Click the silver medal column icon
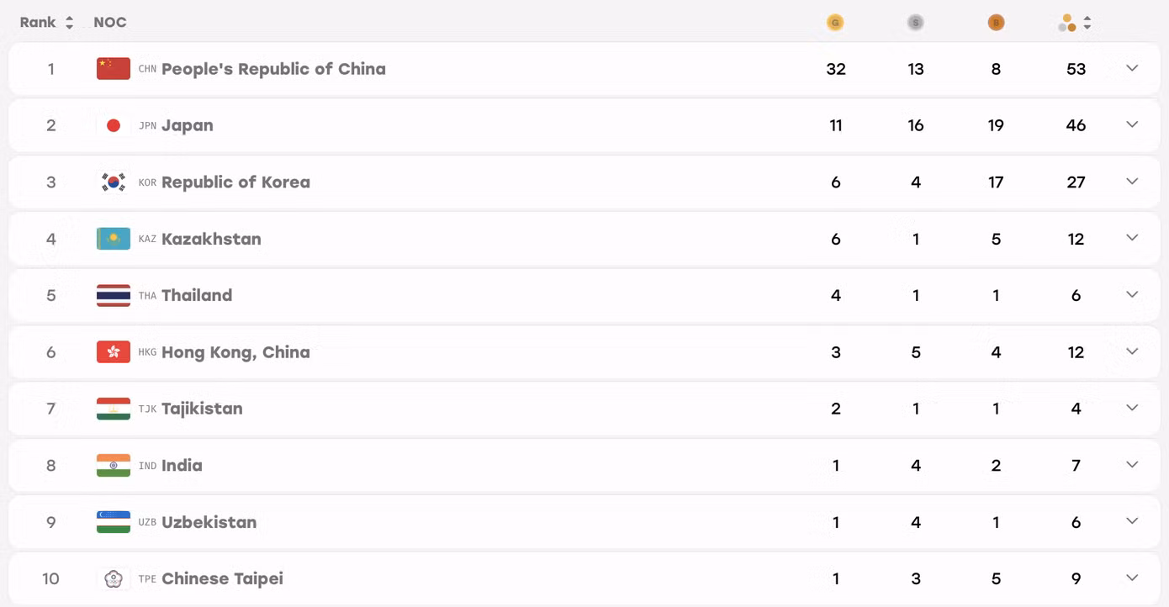The height and width of the screenshot is (607, 1169). coord(916,23)
